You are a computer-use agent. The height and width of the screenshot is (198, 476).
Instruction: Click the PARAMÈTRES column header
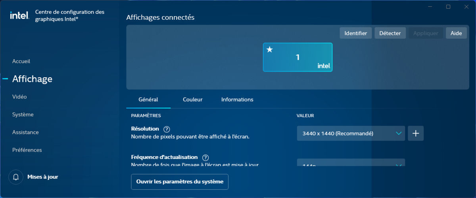pos(146,115)
